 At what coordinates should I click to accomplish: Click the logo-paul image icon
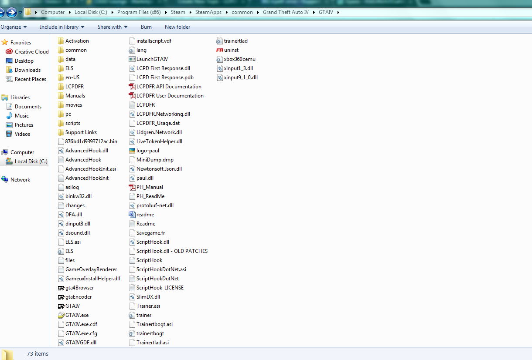click(132, 151)
